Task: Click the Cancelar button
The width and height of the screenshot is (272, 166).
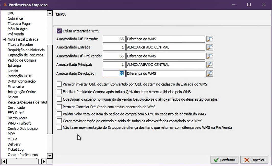Action: 254,160
